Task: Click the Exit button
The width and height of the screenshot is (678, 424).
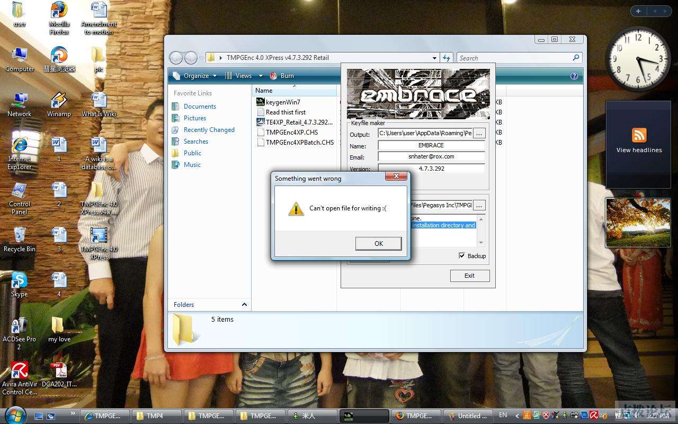Action: (470, 276)
